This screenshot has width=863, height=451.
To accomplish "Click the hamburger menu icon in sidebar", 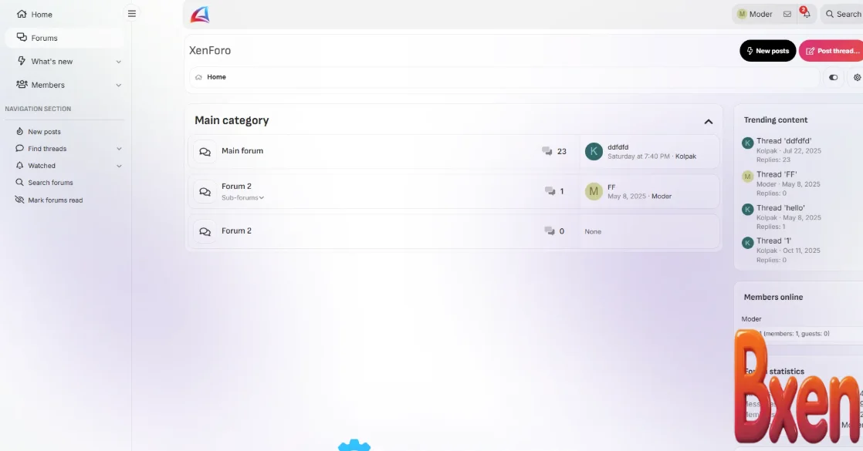I will click(132, 14).
